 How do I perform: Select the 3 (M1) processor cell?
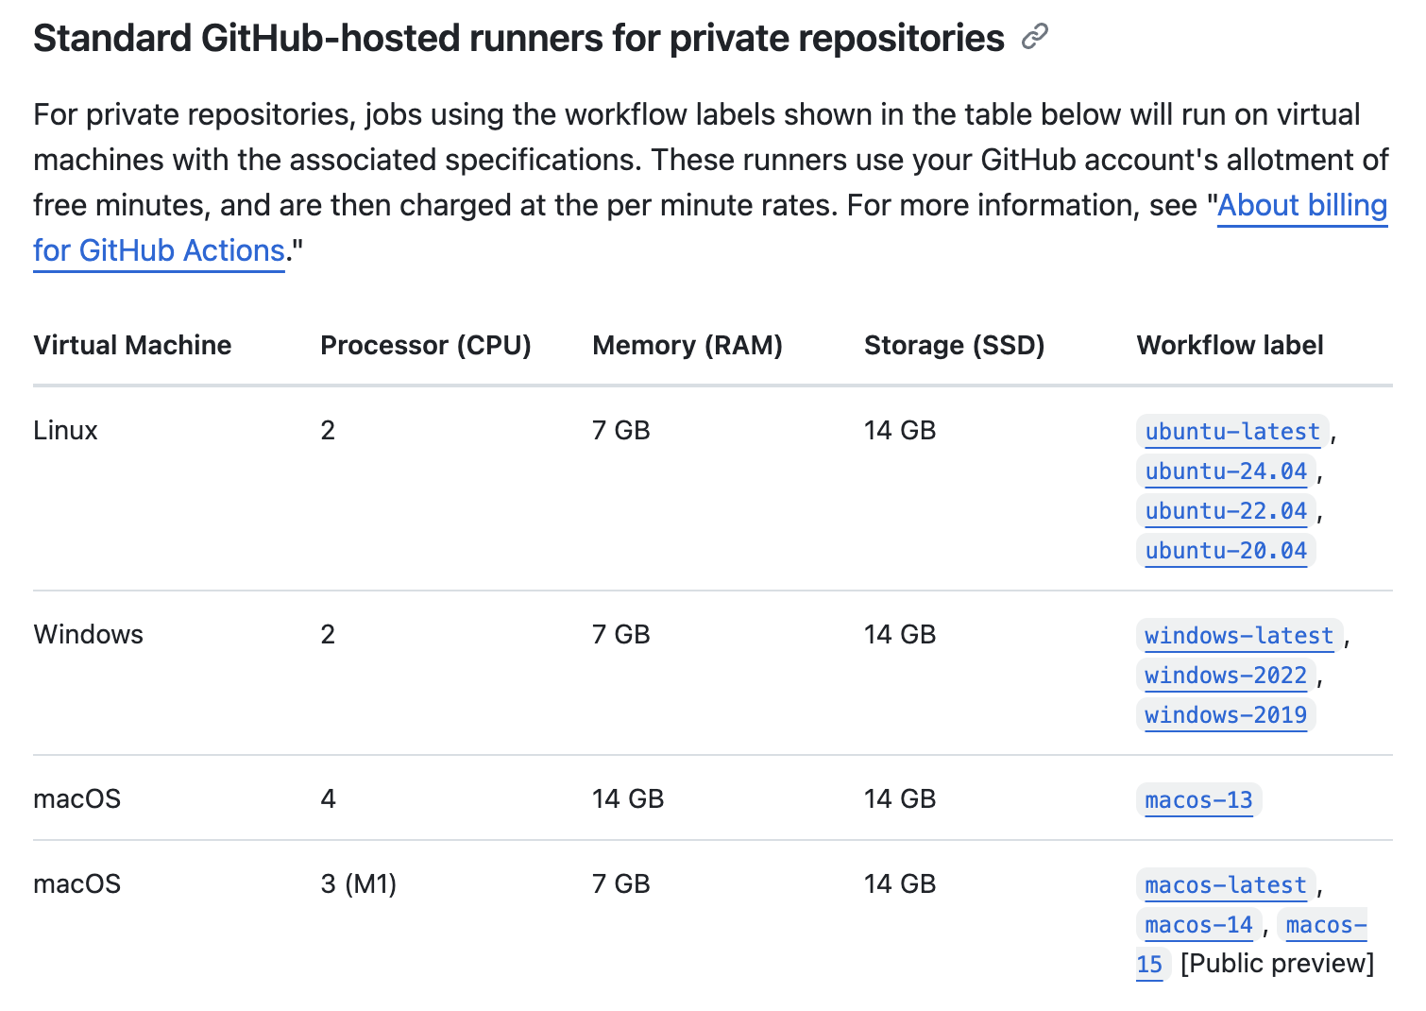[x=359, y=884]
